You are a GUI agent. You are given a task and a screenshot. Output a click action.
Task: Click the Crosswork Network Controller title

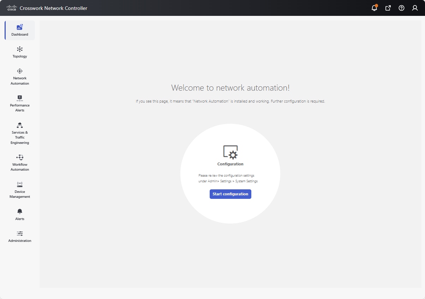point(53,8)
